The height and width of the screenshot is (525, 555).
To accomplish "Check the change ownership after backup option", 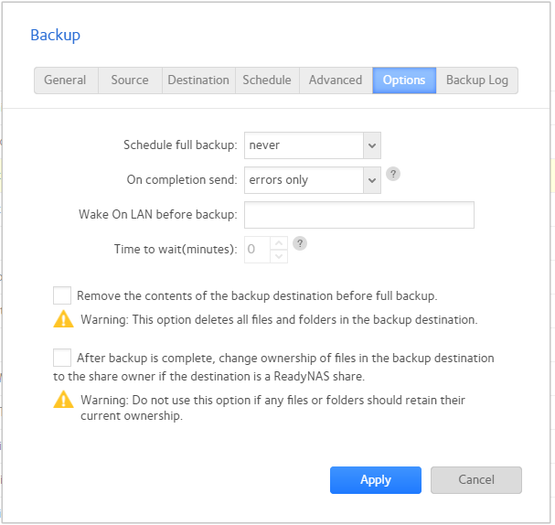I will [62, 358].
